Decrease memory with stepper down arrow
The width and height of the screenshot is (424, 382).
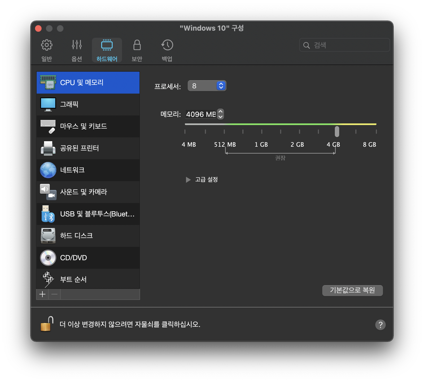point(220,117)
